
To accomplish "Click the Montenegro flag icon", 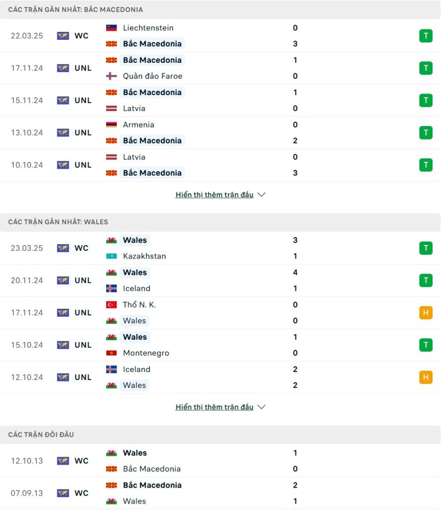I will tap(111, 353).
